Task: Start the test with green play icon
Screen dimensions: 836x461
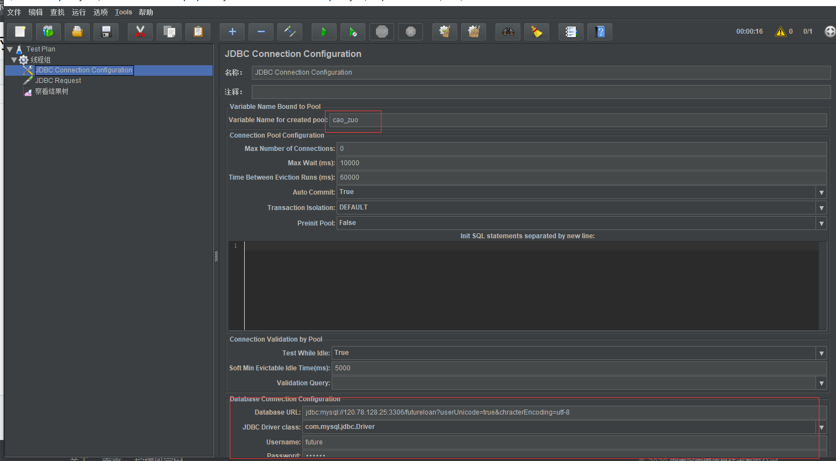Action: [324, 32]
